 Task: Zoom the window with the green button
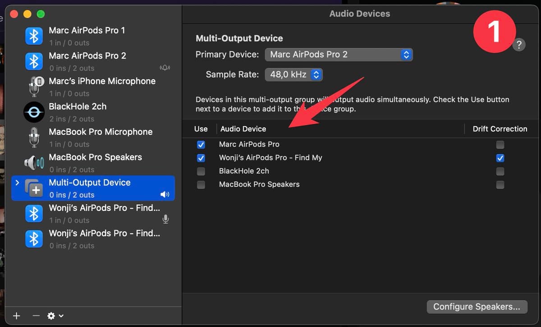41,14
